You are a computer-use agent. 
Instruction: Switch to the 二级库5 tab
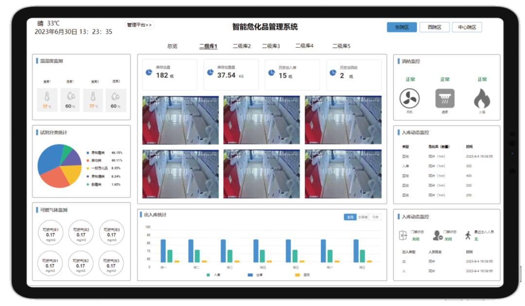click(x=341, y=46)
